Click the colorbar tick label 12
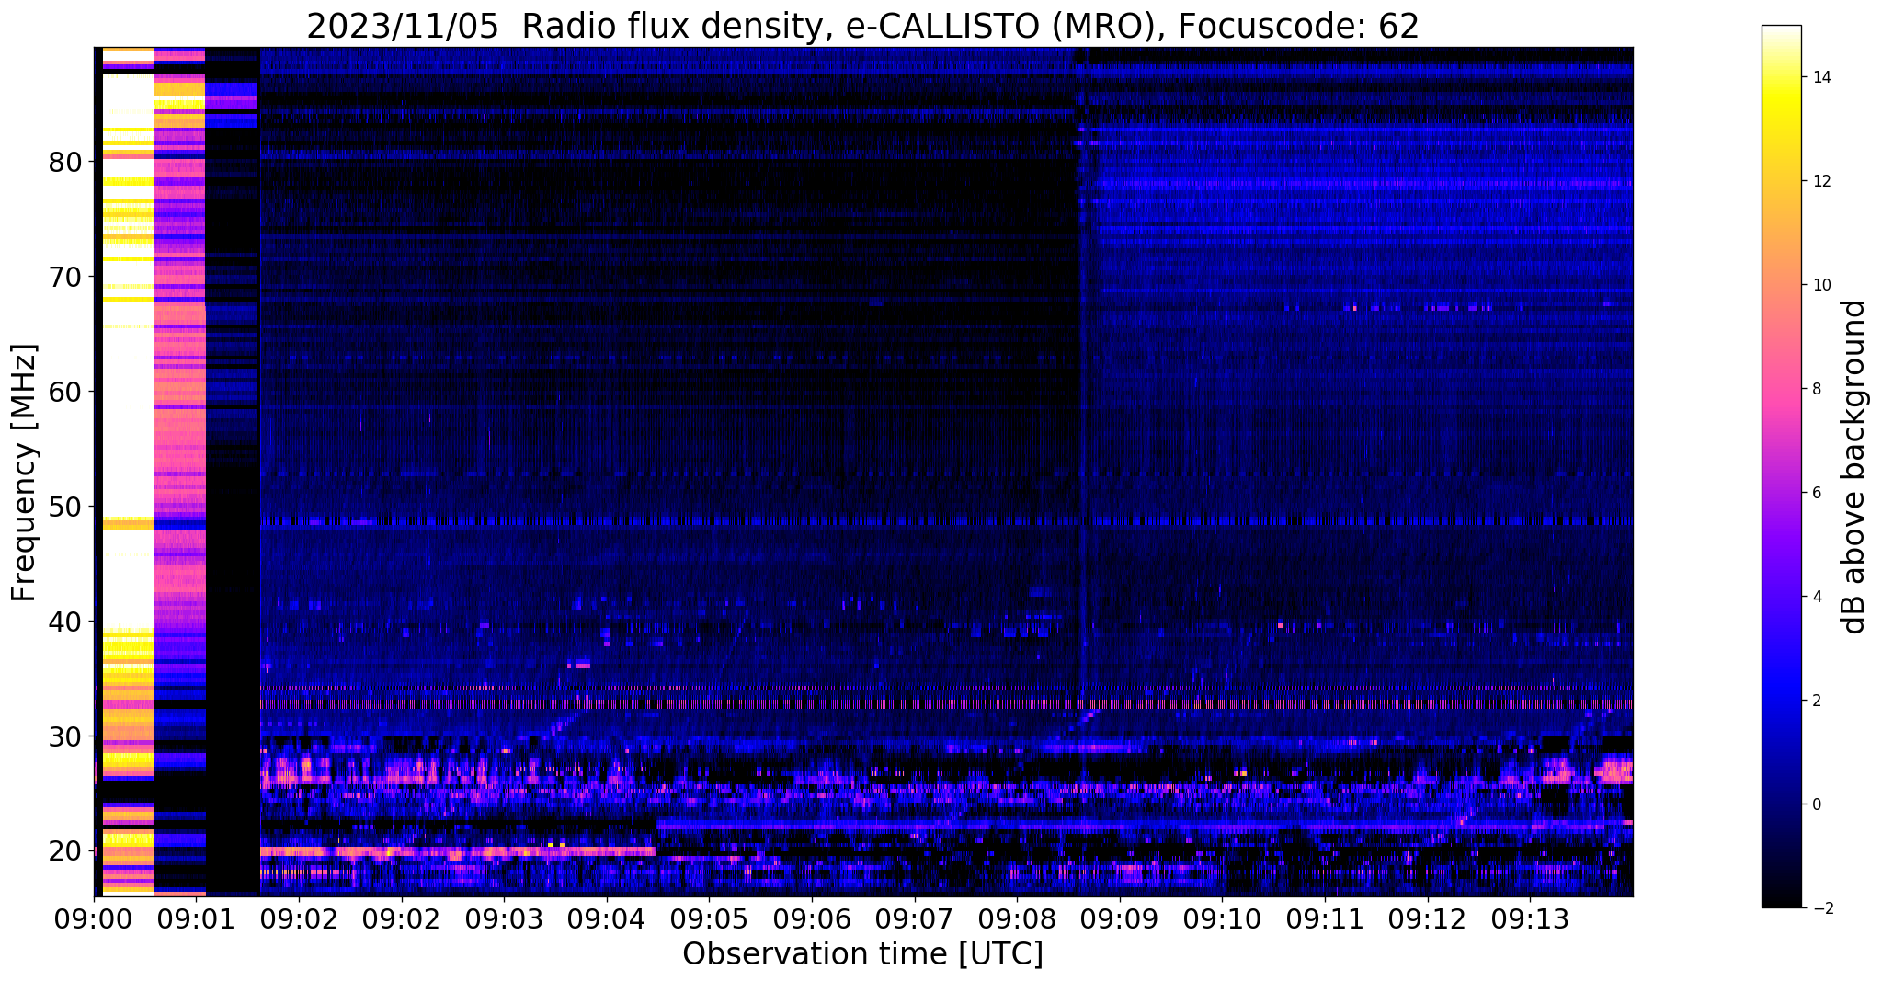The width and height of the screenshot is (1882, 981). point(1820,181)
